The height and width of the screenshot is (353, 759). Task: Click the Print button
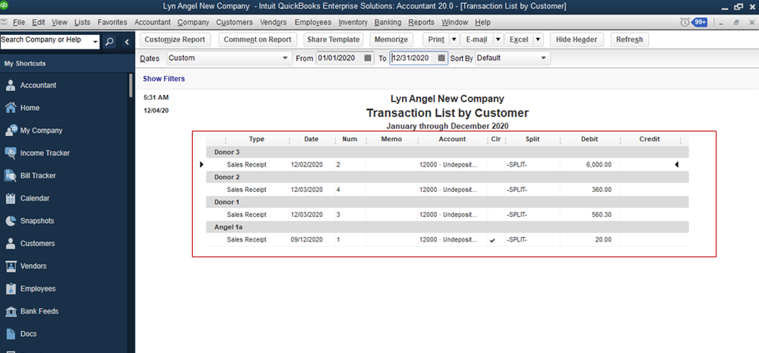pyautogui.click(x=436, y=39)
